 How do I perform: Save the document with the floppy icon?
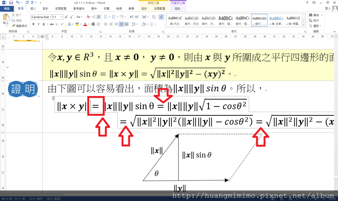11,3
